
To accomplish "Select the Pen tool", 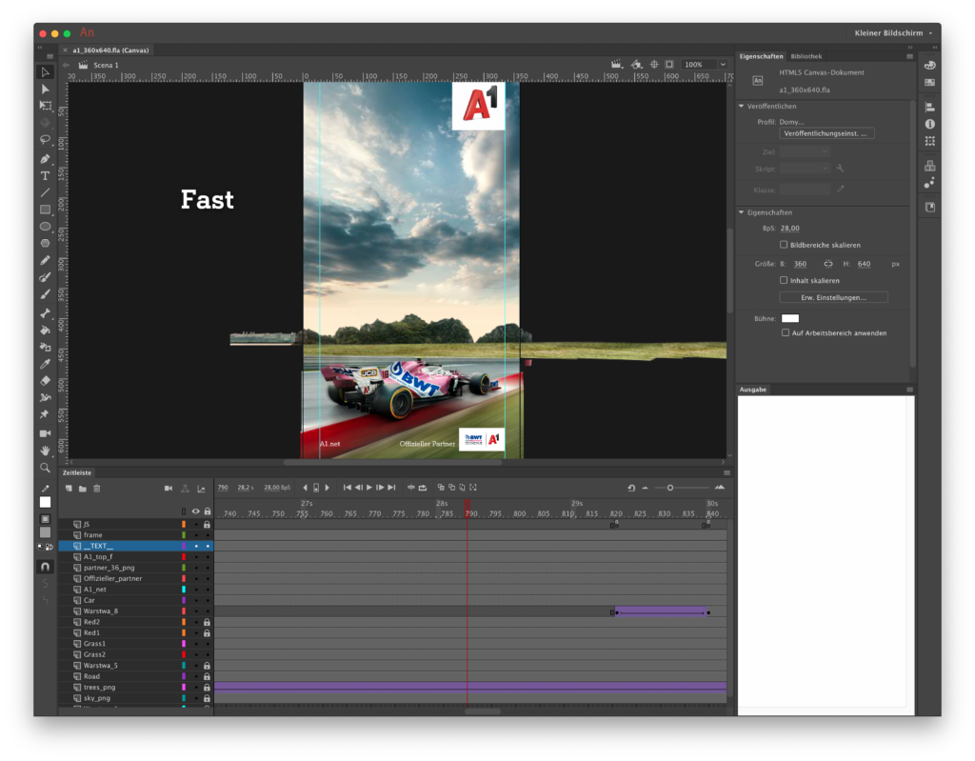I will click(46, 159).
